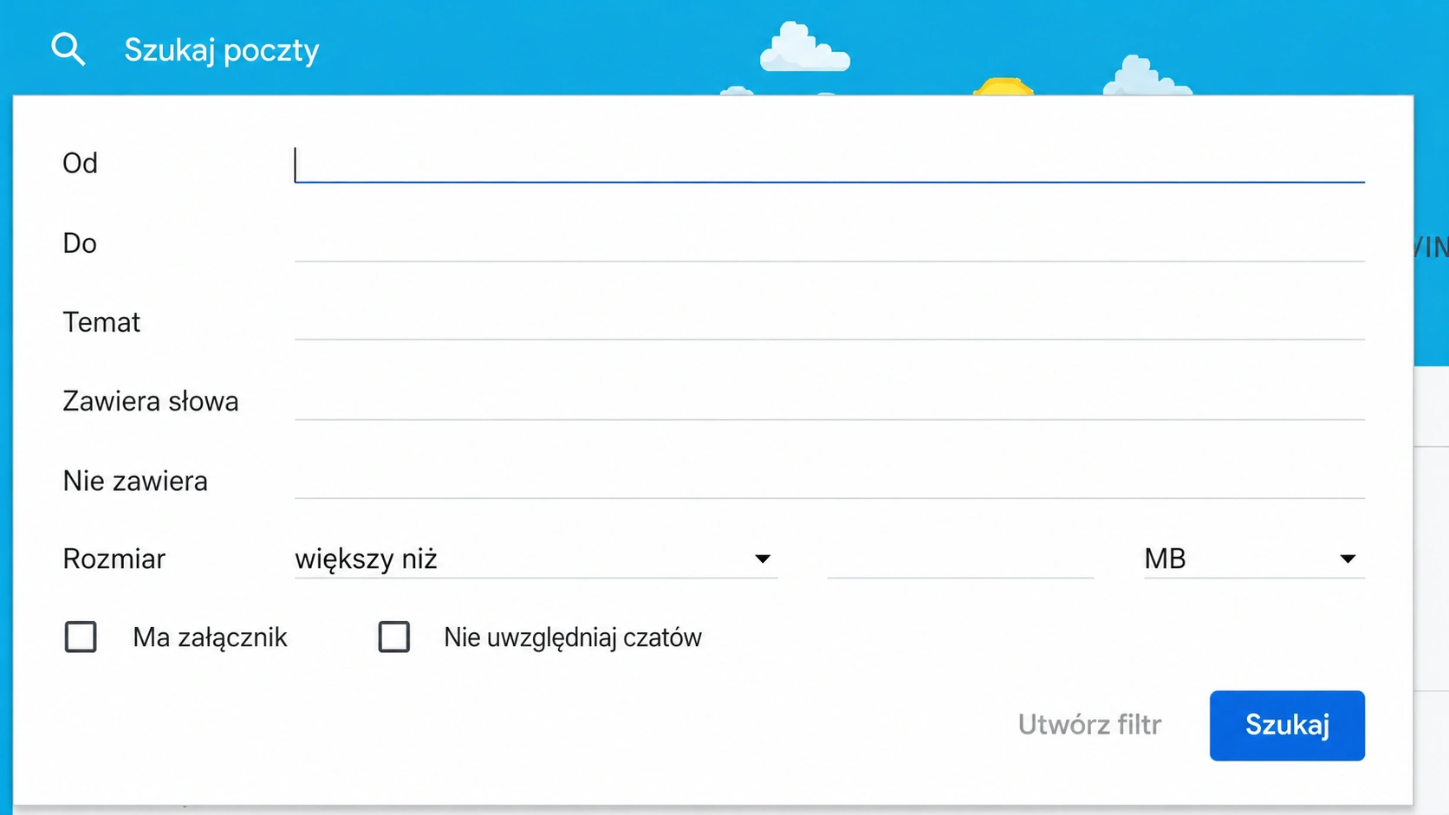Open the większy niż size comparison dropdown
1449x815 pixels.
point(536,560)
